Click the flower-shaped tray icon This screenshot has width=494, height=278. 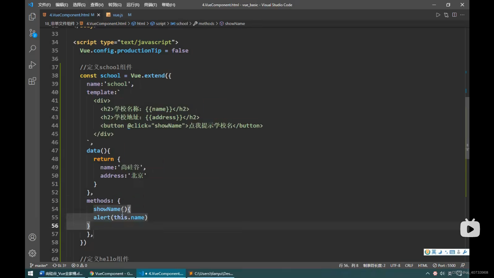point(435,273)
